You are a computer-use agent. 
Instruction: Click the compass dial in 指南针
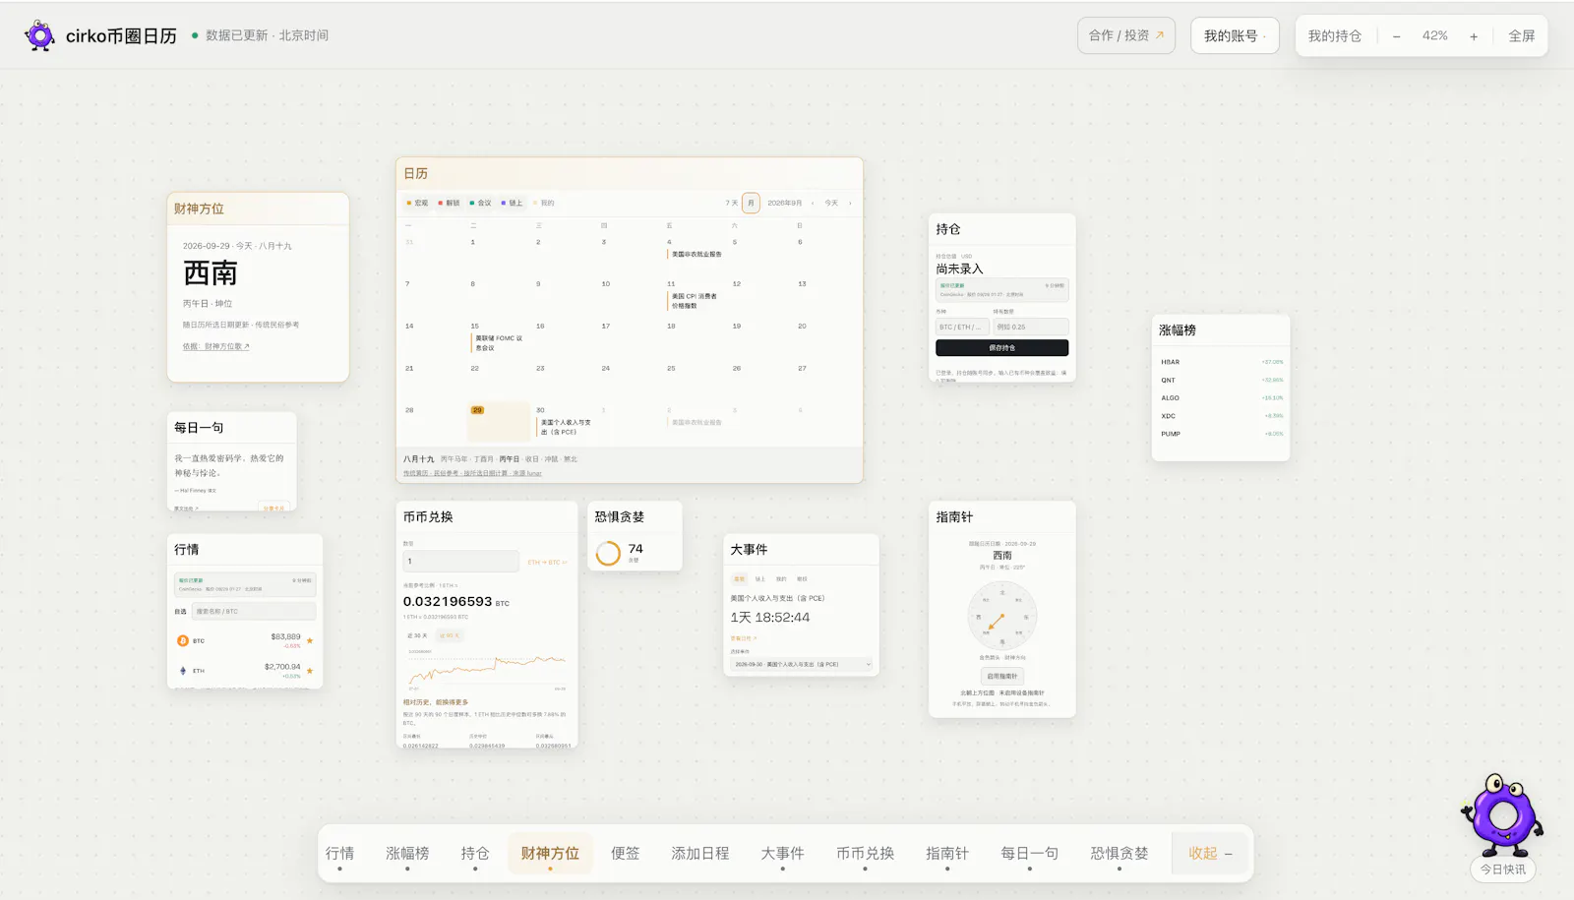click(1002, 616)
